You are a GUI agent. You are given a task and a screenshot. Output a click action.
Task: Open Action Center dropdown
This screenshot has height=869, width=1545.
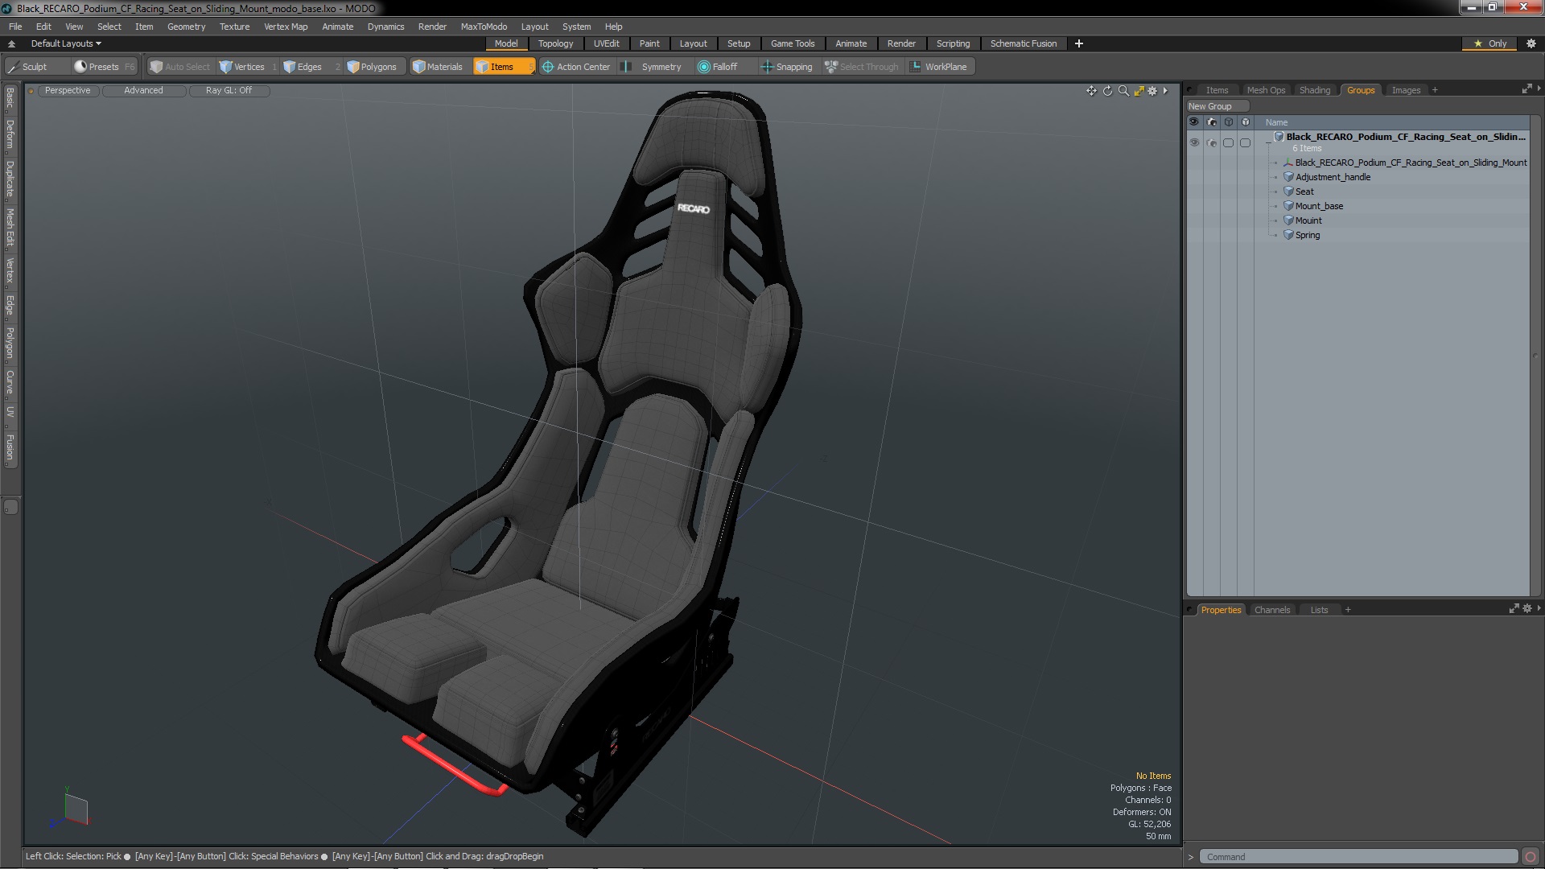(x=576, y=67)
